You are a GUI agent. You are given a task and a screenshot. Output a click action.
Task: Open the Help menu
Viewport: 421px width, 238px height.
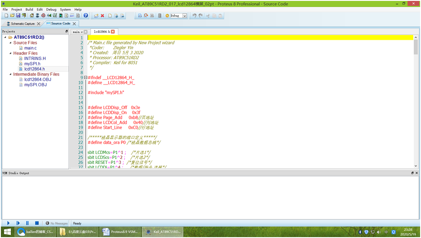78,9
